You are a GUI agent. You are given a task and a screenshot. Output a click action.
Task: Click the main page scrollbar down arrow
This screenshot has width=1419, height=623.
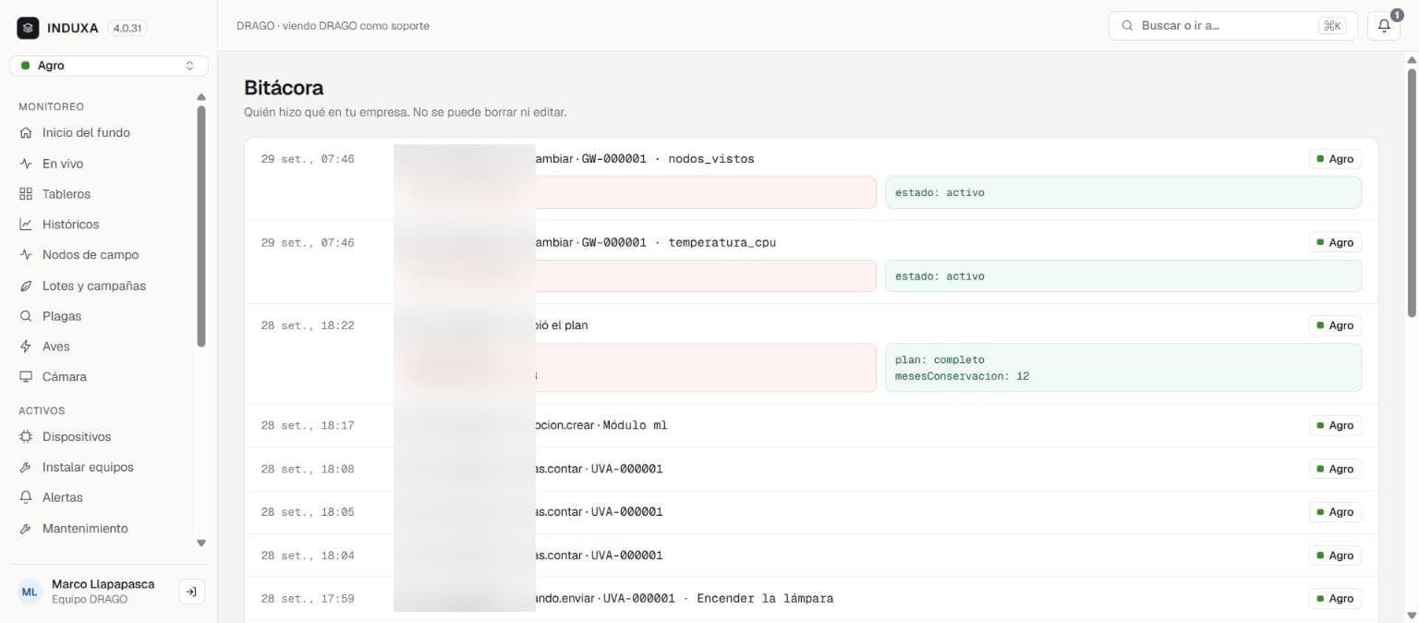pos(1411,615)
